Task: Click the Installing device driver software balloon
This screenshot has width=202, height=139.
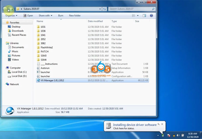Action: (x=135, y=126)
